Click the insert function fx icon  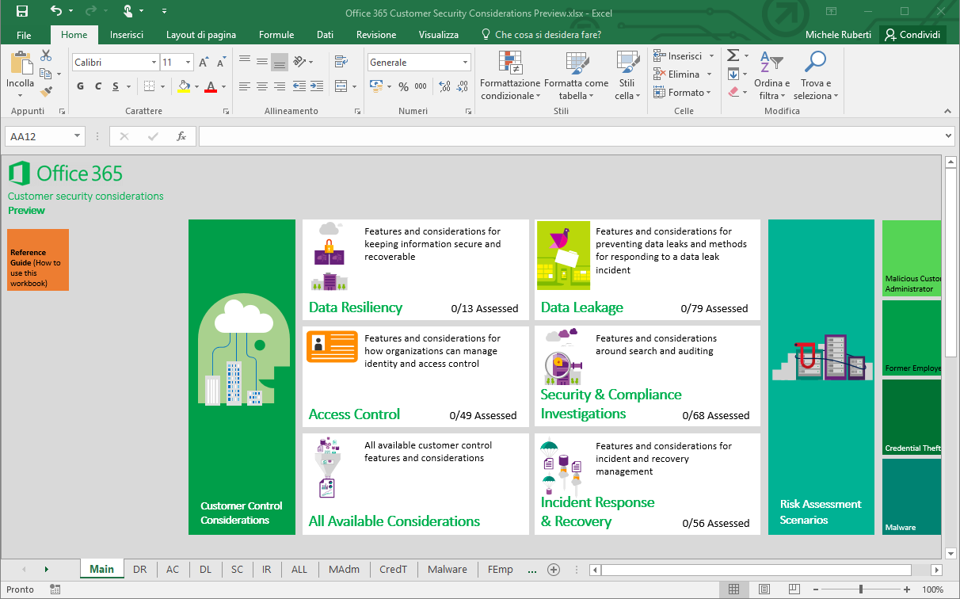(x=181, y=136)
